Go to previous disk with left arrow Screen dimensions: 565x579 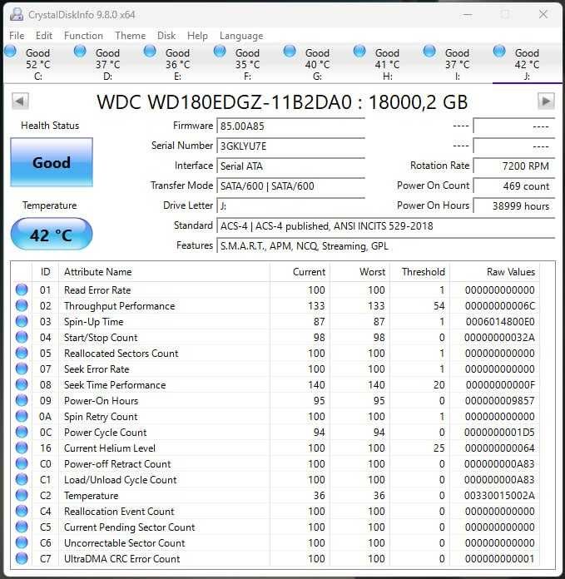[20, 101]
